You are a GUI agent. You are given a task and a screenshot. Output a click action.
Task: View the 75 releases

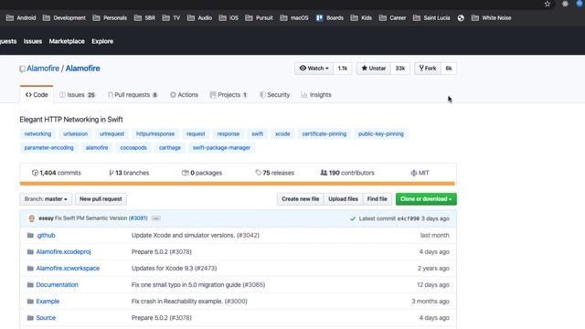(x=274, y=173)
